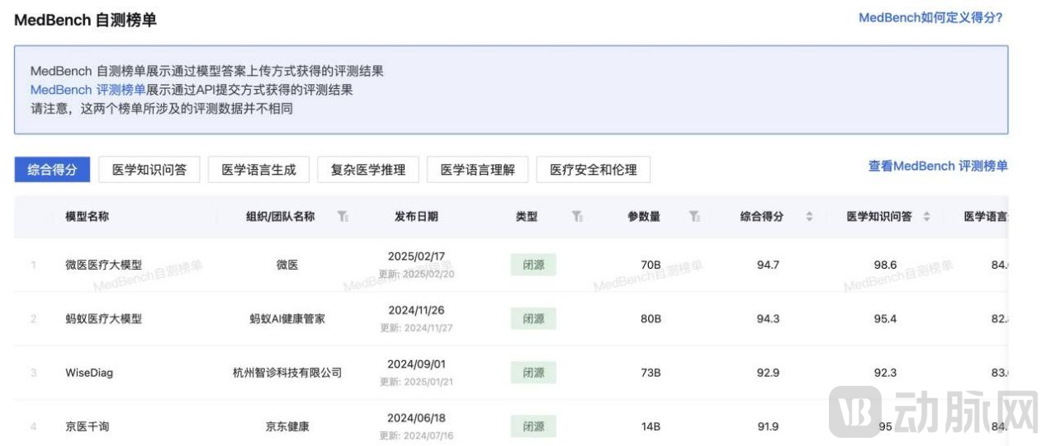1046x446 pixels.
Task: Select the 京医千询 model row
Action: (88, 426)
